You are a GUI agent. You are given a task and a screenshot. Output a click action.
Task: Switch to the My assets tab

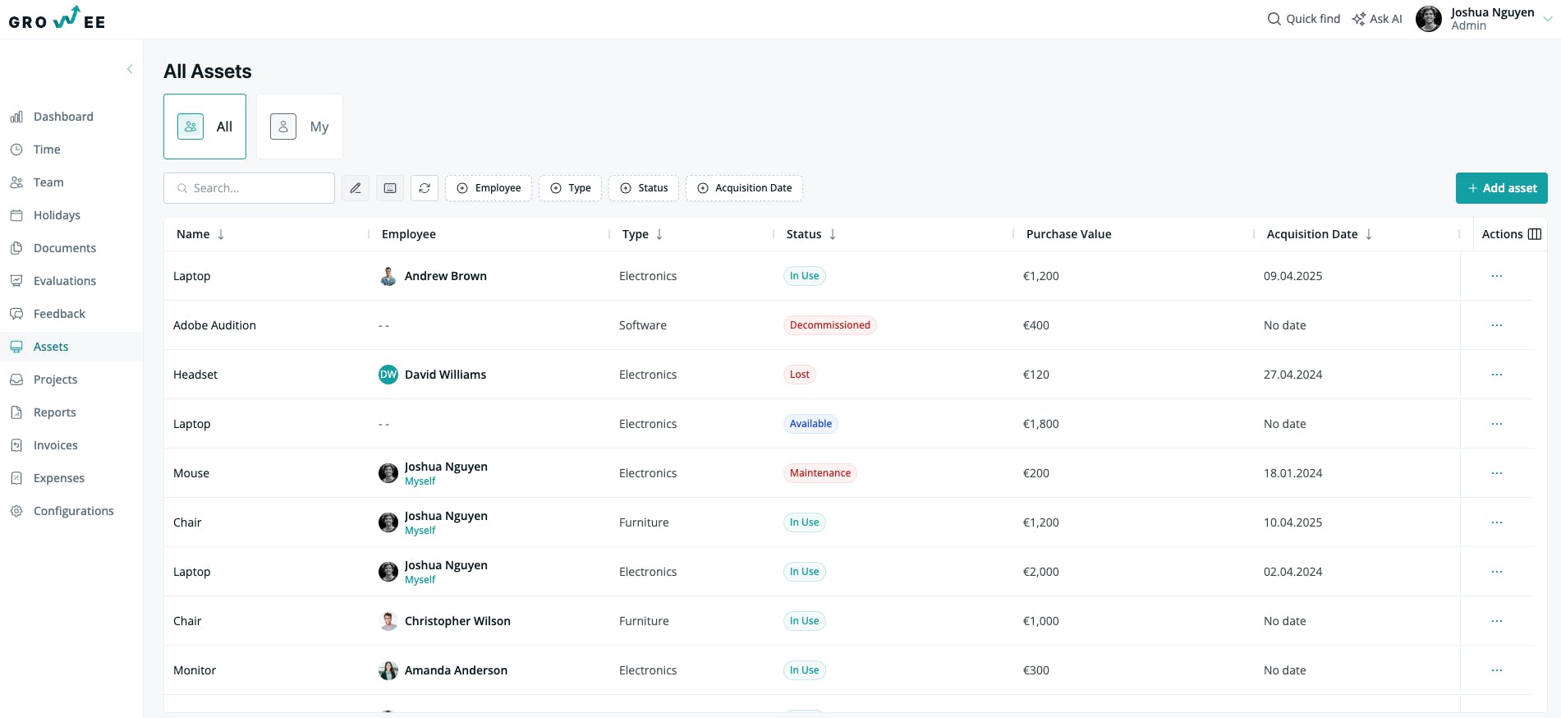[300, 127]
